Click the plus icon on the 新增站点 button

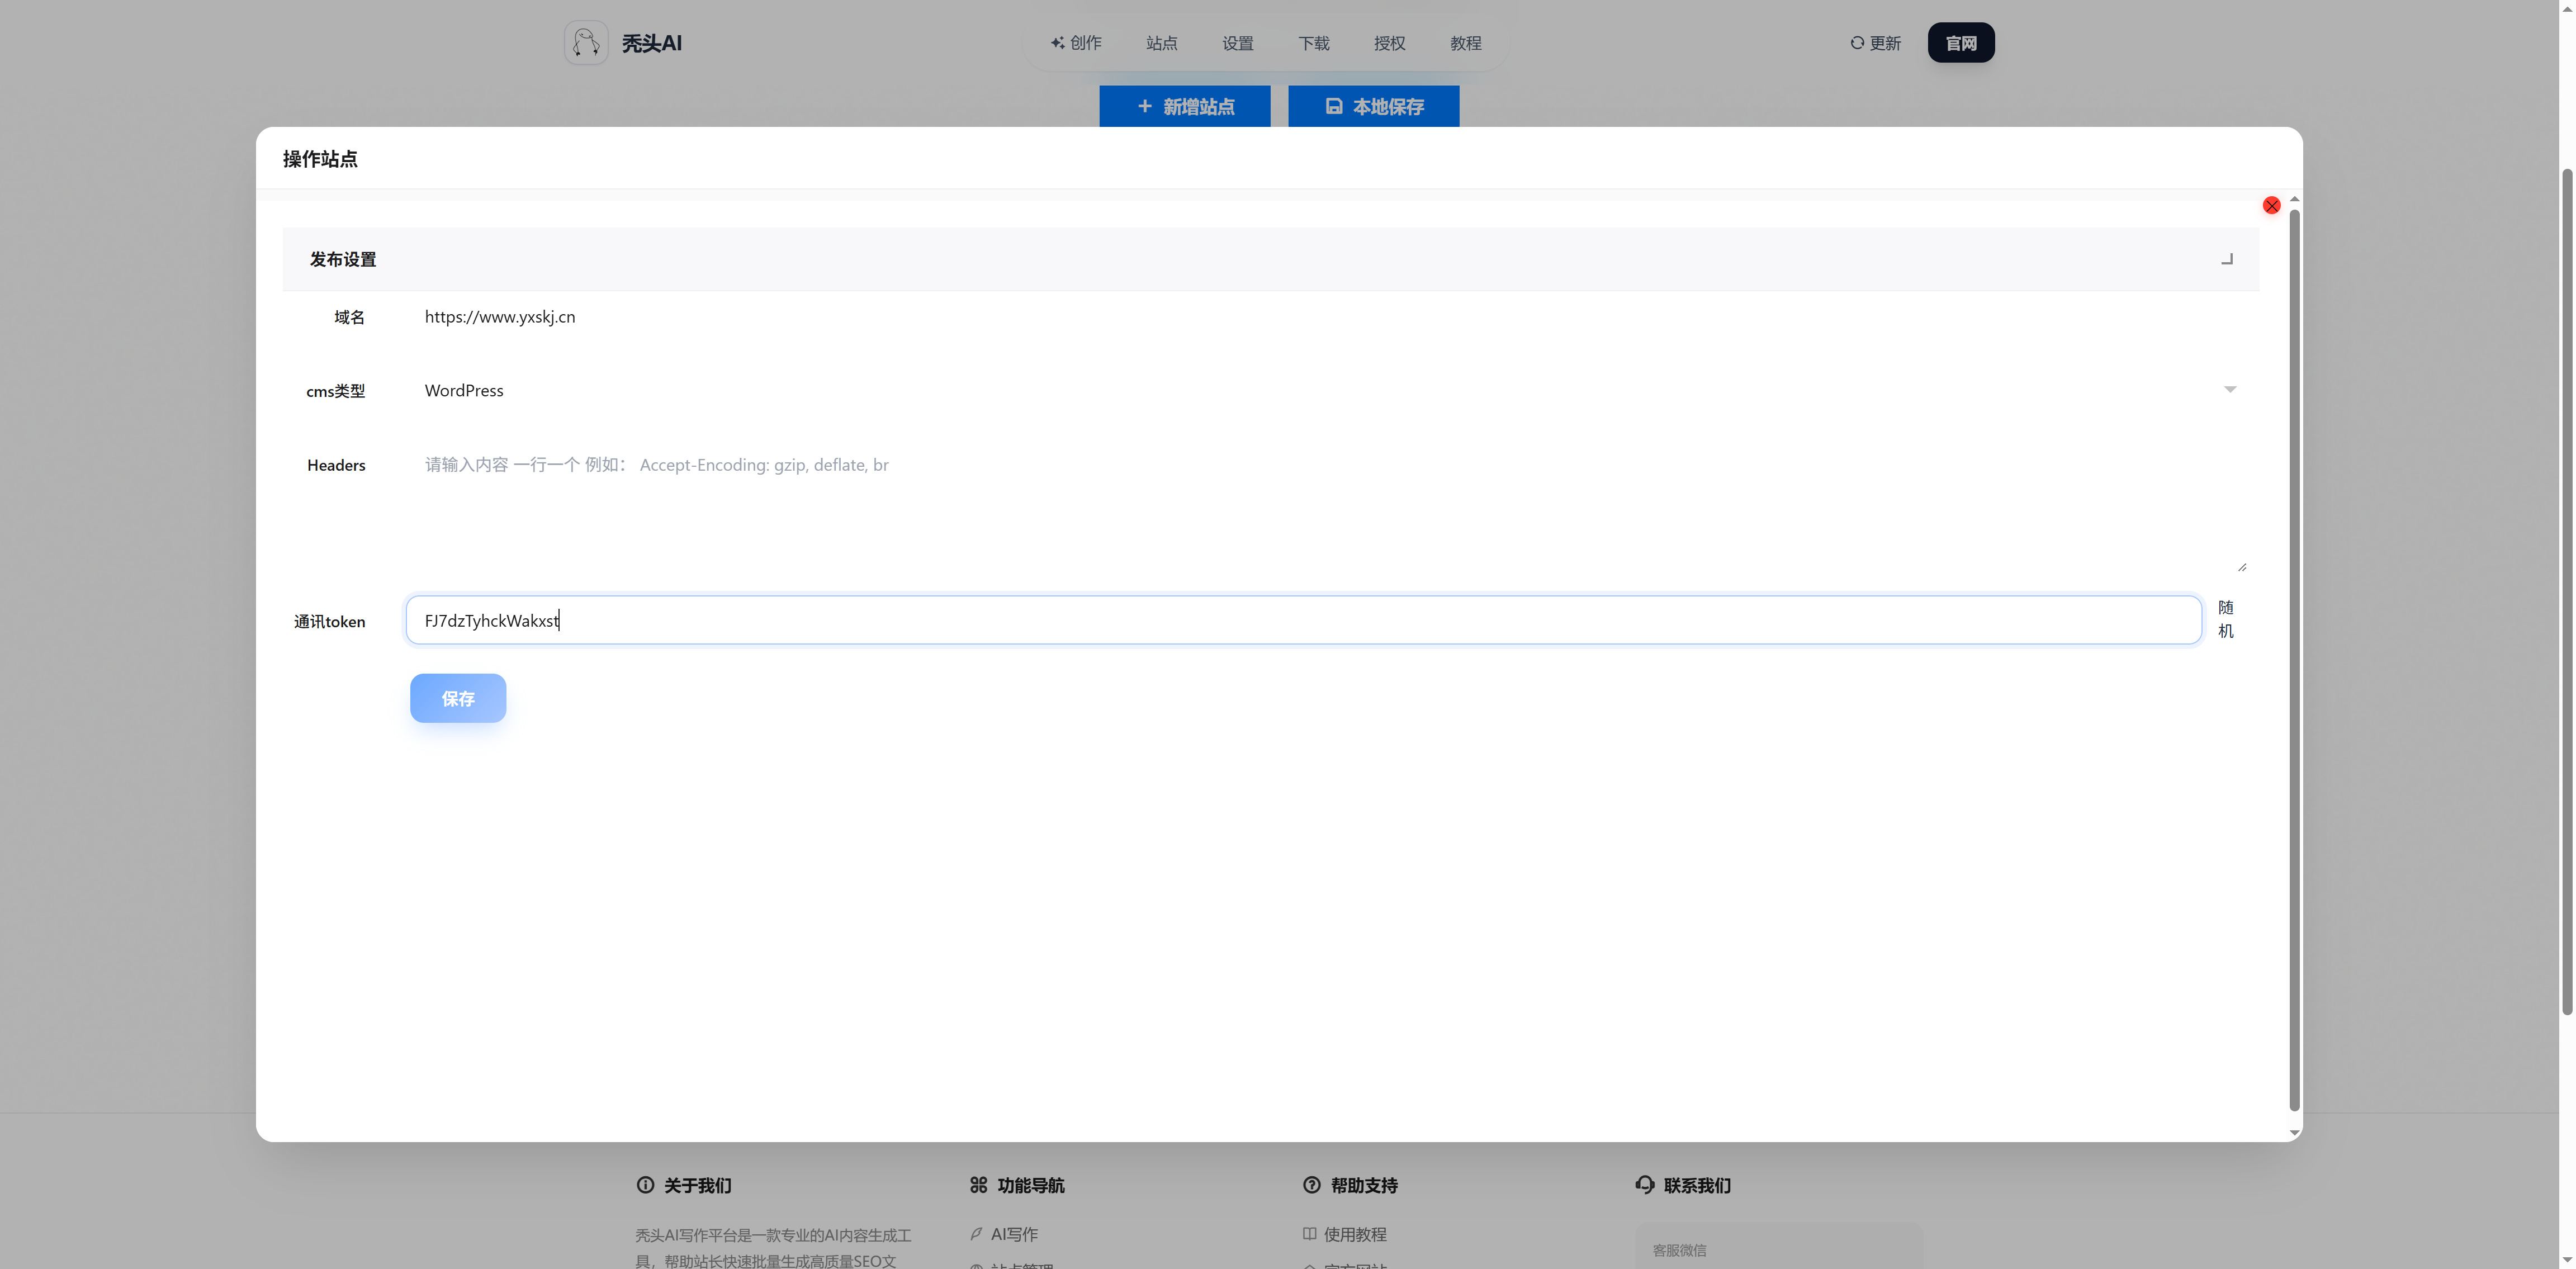[1145, 106]
